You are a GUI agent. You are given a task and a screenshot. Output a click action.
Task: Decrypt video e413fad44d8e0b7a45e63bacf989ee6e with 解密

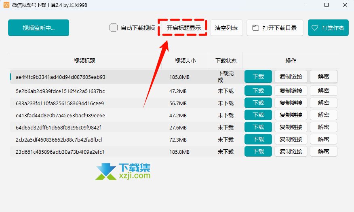click(323, 115)
